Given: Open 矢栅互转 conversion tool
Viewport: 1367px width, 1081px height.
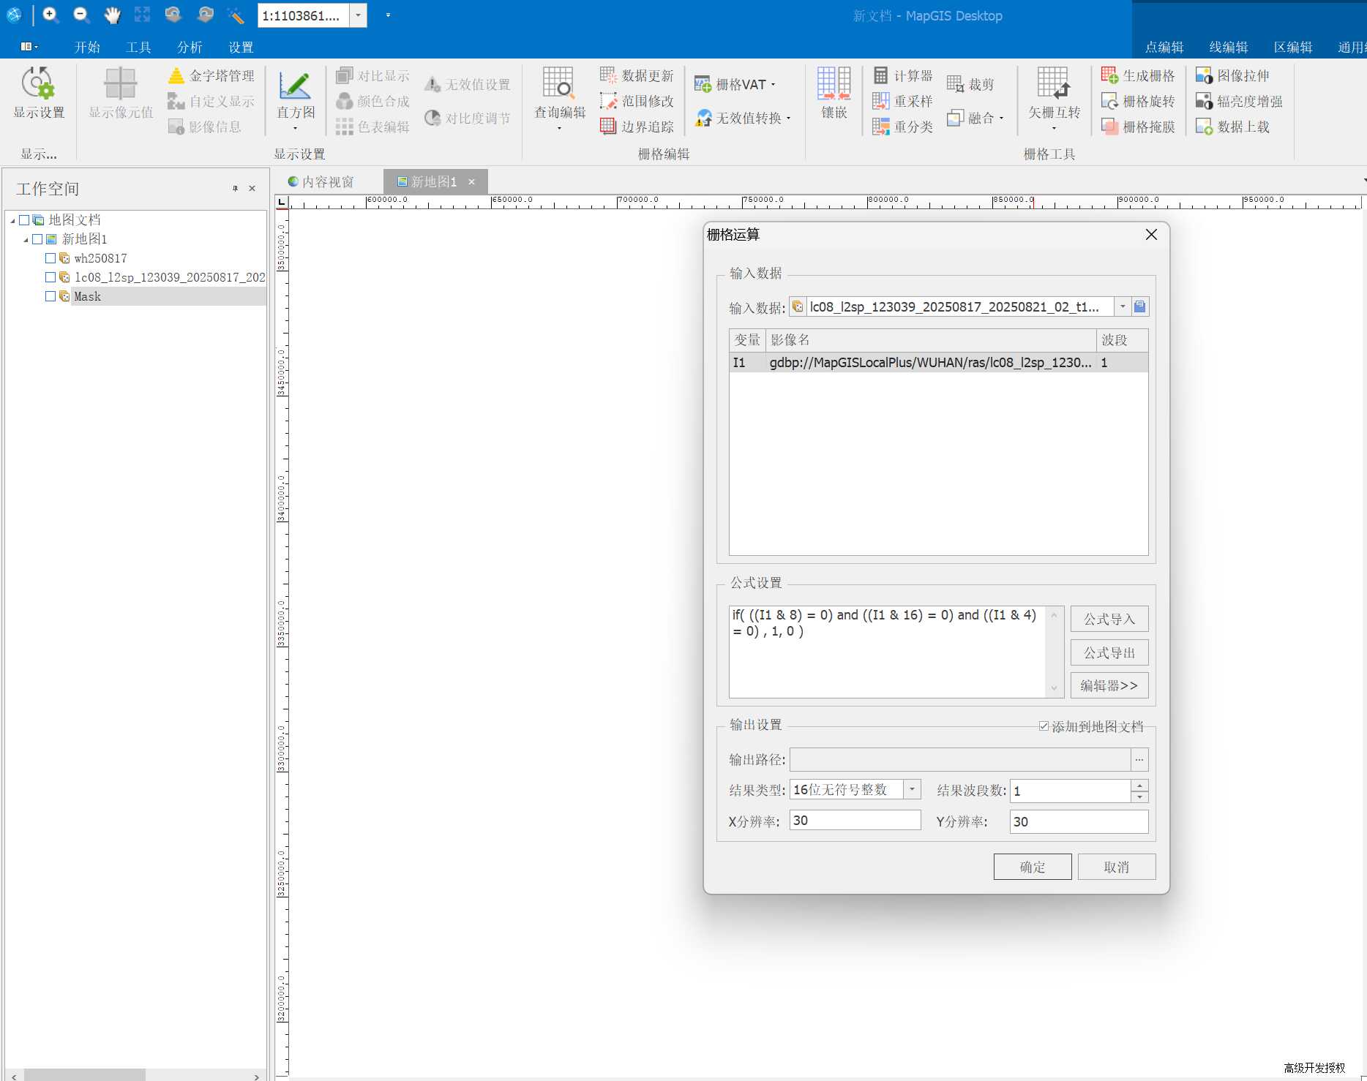Looking at the screenshot, I should coord(1054,99).
